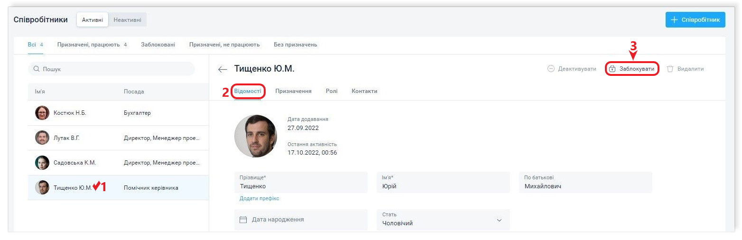Click the search magnifier icon
The width and height of the screenshot is (742, 240).
click(37, 69)
